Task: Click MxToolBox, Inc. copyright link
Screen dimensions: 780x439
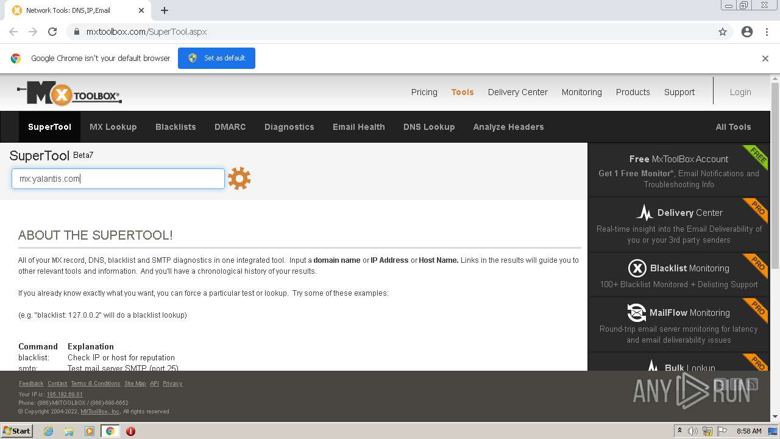Action: pos(100,412)
